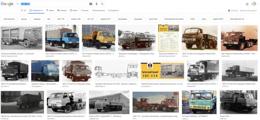Image resolution: width=260 pixels, height=120 pixels.
Task: Click the microphone voice search icon
Action: pos(96,4)
